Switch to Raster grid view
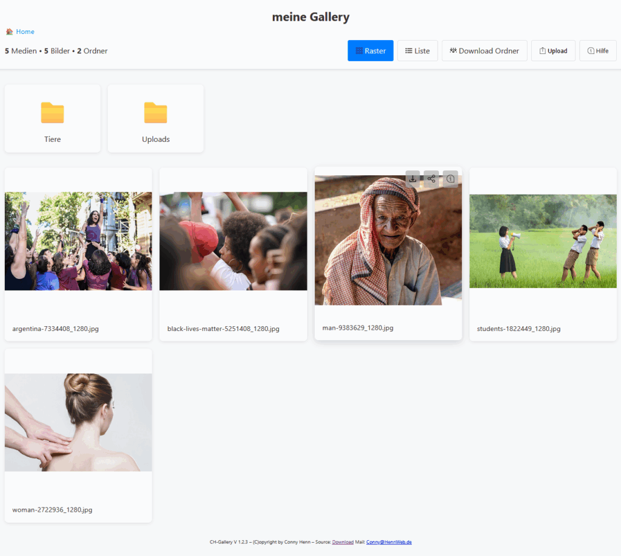This screenshot has width=621, height=556. click(x=370, y=51)
